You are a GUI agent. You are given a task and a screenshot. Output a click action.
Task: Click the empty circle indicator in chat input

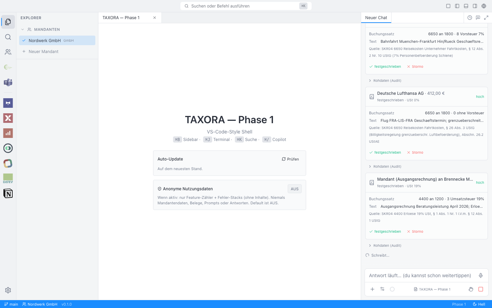coord(392,289)
